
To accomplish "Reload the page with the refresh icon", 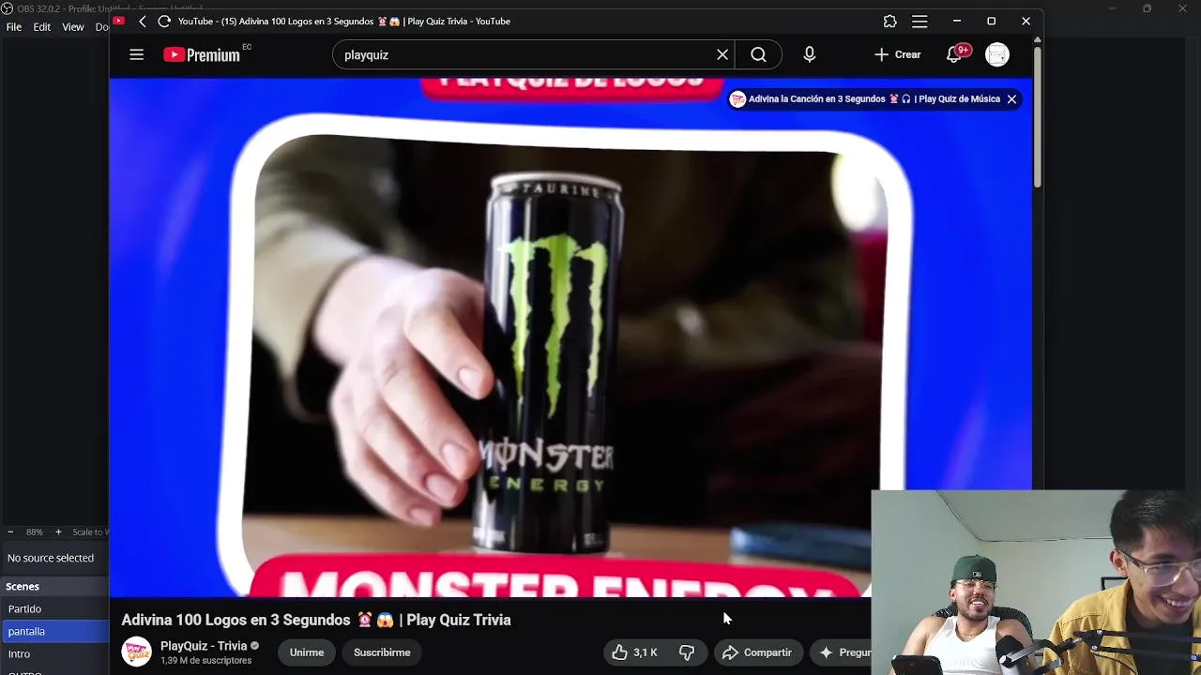I will click(x=164, y=21).
